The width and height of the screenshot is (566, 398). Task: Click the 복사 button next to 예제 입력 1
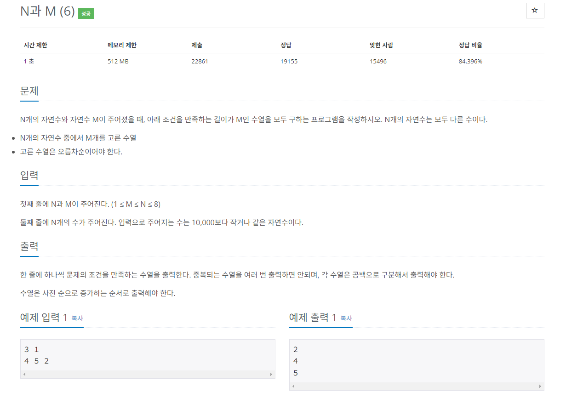pos(76,318)
